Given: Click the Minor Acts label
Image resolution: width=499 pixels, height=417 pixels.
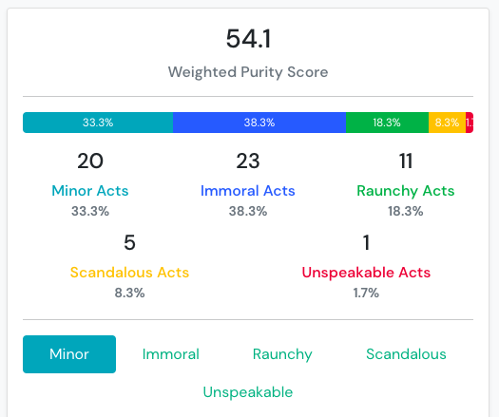Looking at the screenshot, I should point(90,191).
